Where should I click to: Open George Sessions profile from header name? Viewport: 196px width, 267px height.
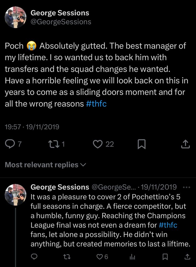[60, 13]
